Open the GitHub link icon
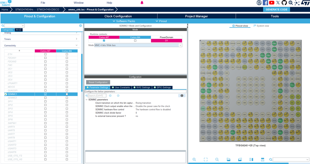 pos(284,2)
